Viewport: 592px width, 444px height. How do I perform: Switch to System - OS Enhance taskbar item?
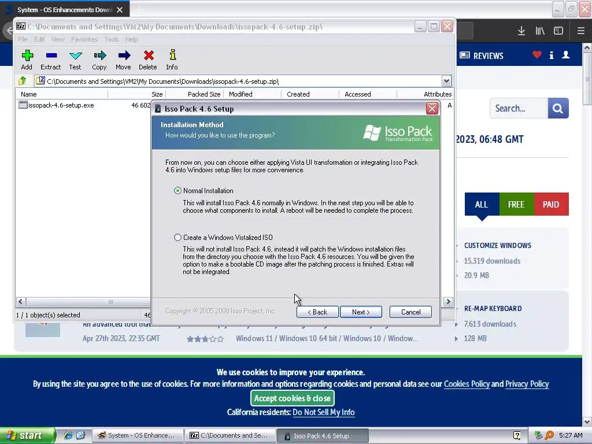(138, 435)
